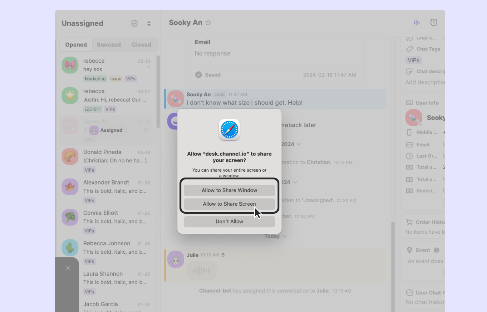Click the /231011 tag
Image resolution: width=487 pixels, height=312 pixels.
tap(93, 109)
